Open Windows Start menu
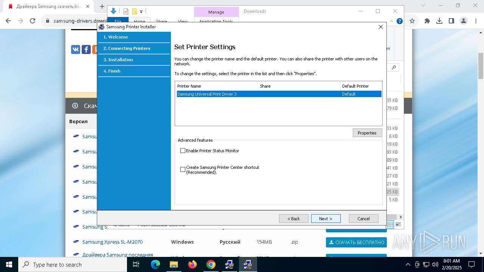 click(x=9, y=264)
